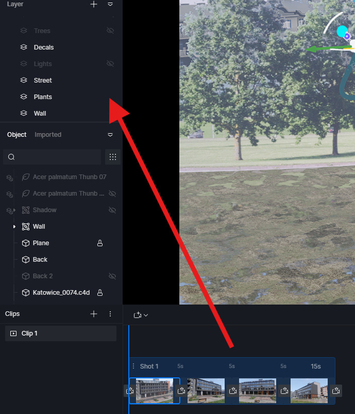Viewport: 355px width, 414px height.
Task: Unlock the Plane object
Action: [x=100, y=243]
